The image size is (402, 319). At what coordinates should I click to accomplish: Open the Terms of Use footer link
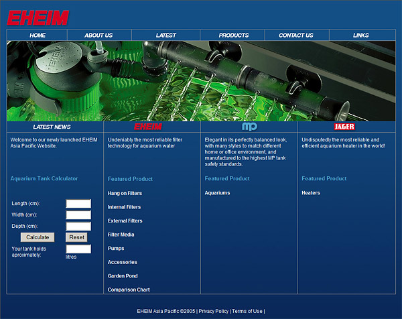(247, 311)
